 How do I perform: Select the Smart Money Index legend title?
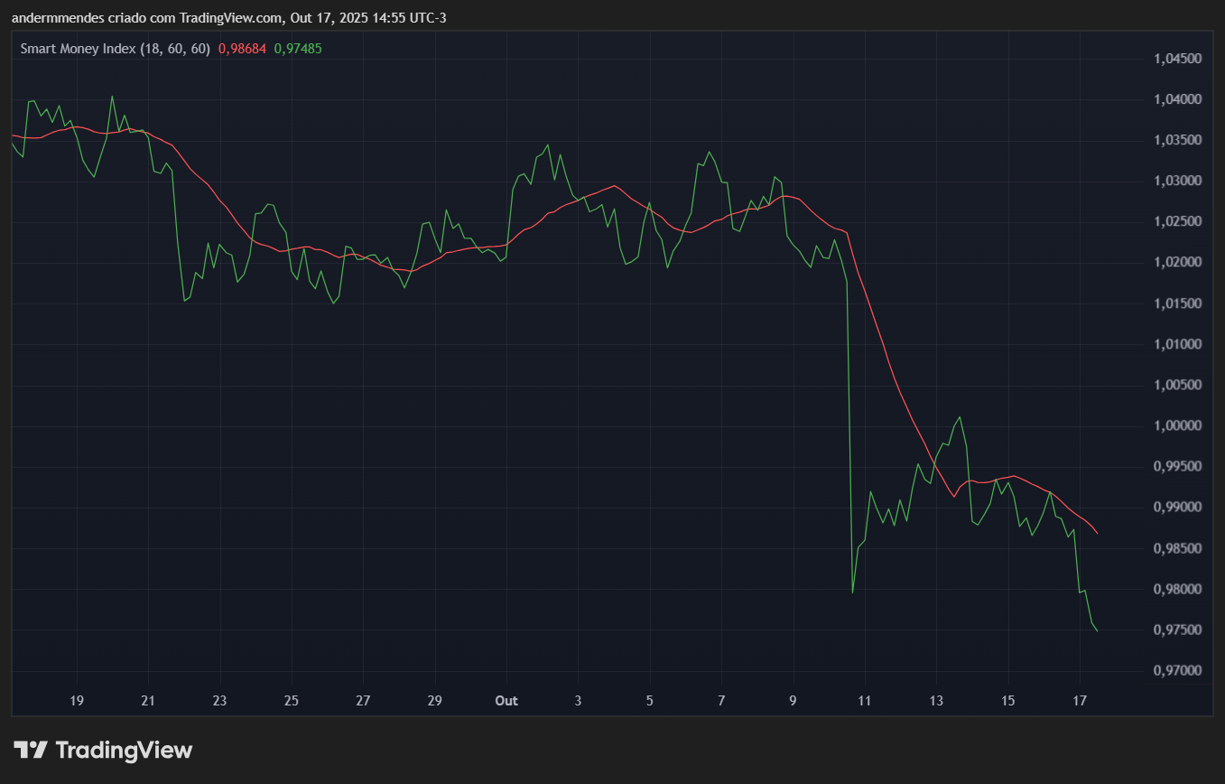point(115,49)
